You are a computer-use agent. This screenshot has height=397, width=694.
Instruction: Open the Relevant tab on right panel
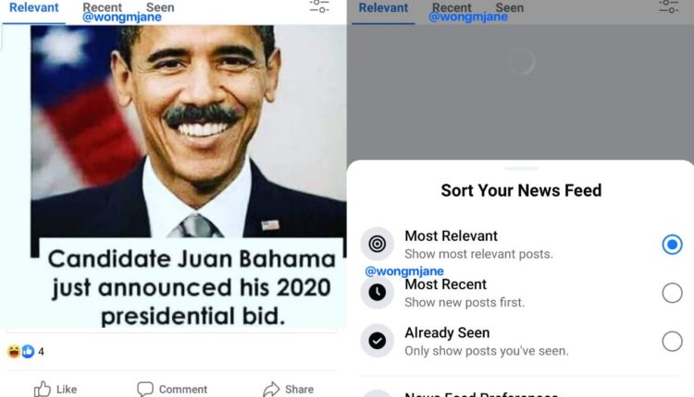383,7
